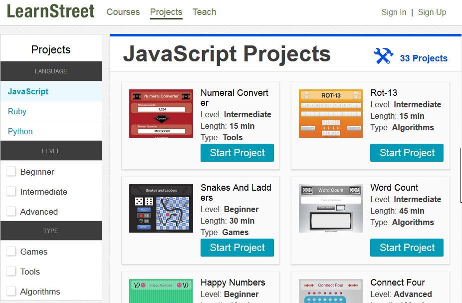Start the Snakes And Ladders project

[237, 248]
